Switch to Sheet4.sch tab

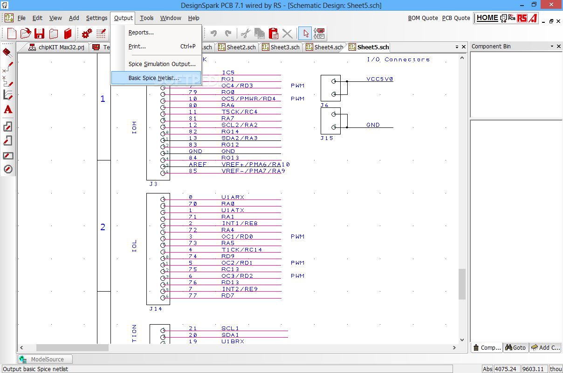point(325,47)
